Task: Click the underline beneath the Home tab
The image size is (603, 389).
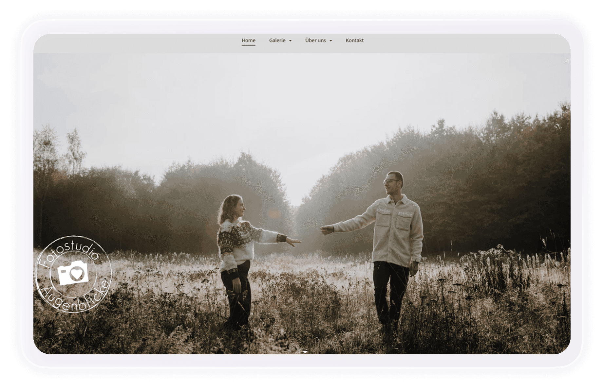Action: (x=248, y=45)
